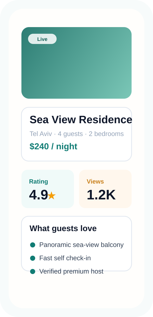
Task: Open the Sea View Residence listing title
Action: [81, 120]
